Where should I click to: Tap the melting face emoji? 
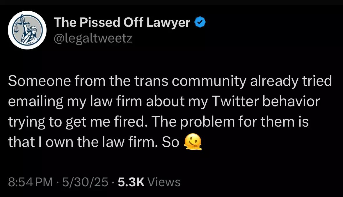pyautogui.click(x=193, y=142)
